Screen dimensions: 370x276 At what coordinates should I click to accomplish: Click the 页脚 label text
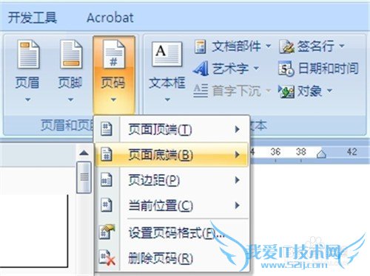[x=70, y=83]
